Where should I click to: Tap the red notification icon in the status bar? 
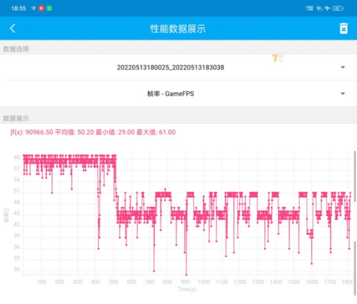point(41,8)
